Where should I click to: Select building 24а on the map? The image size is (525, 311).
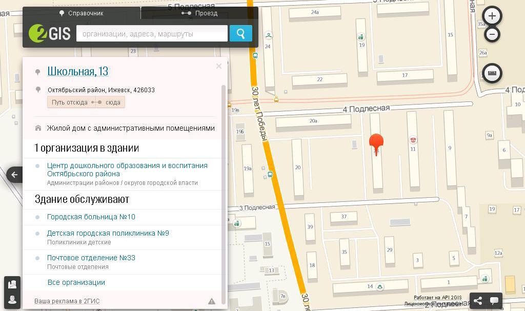pos(315,12)
